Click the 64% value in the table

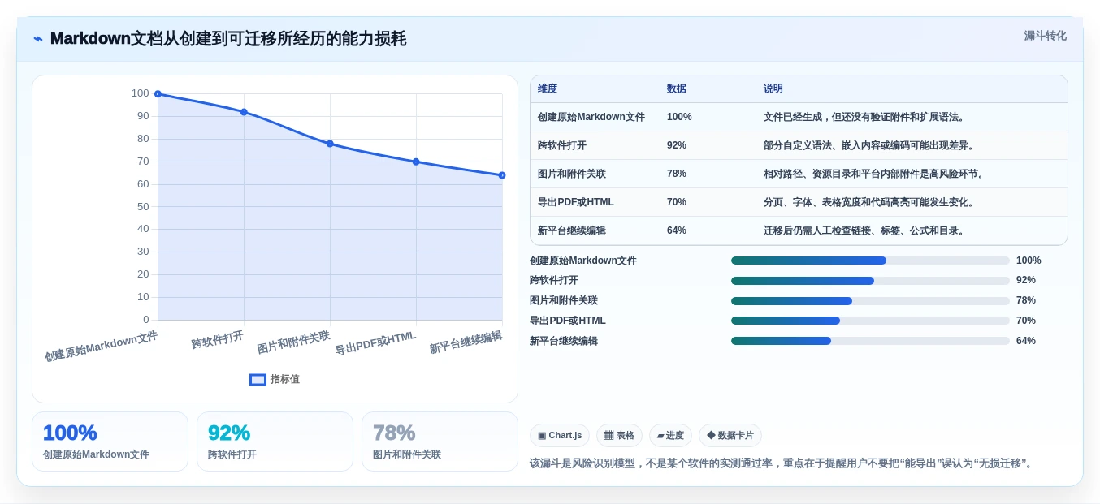coord(677,230)
